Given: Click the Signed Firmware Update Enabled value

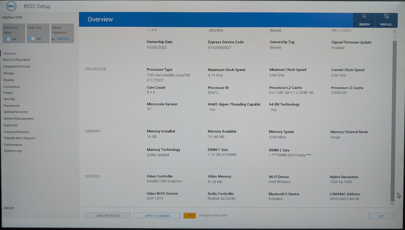Looking at the screenshot, I should 338,48.
